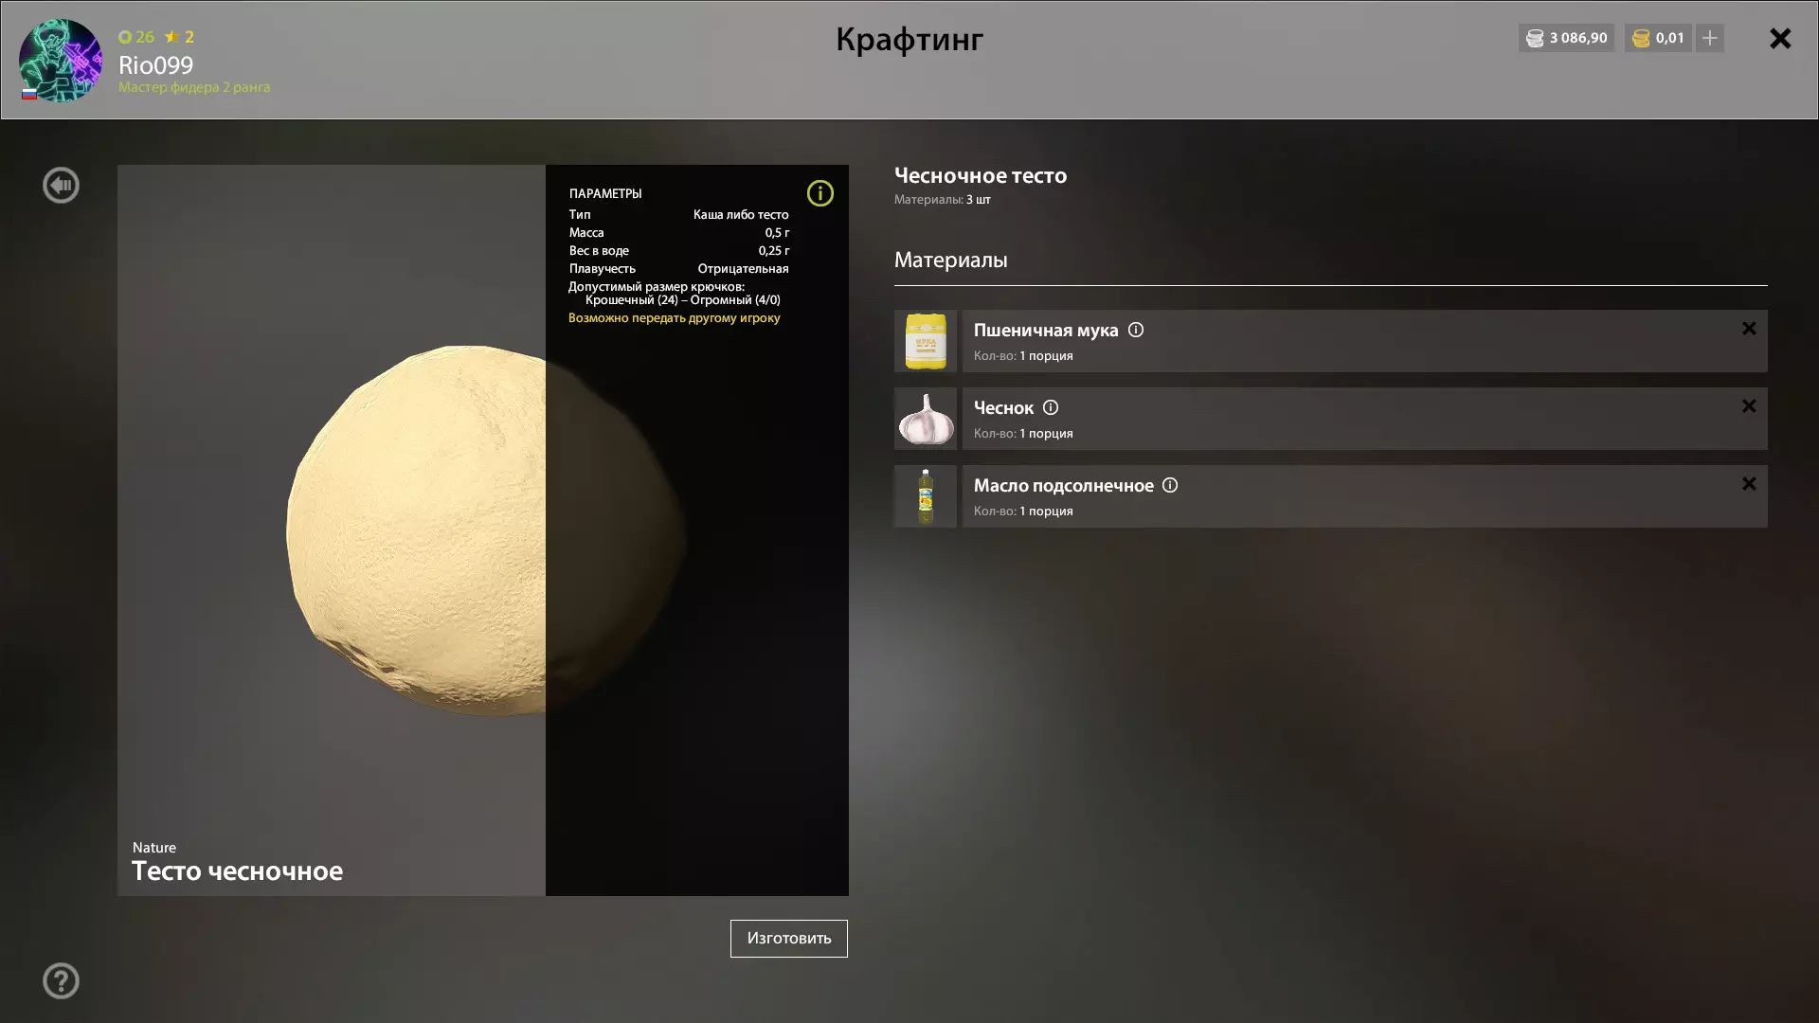Click the silver coins balance 3 086,90
This screenshot has width=1819, height=1023.
(1566, 39)
